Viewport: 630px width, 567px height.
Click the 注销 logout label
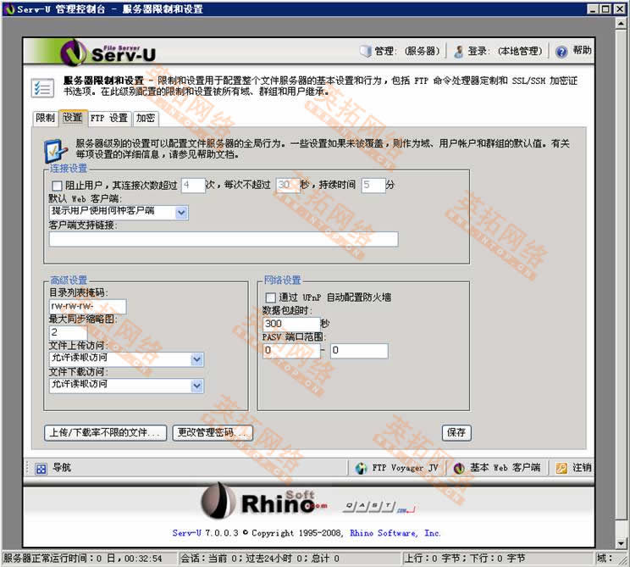tap(582, 468)
